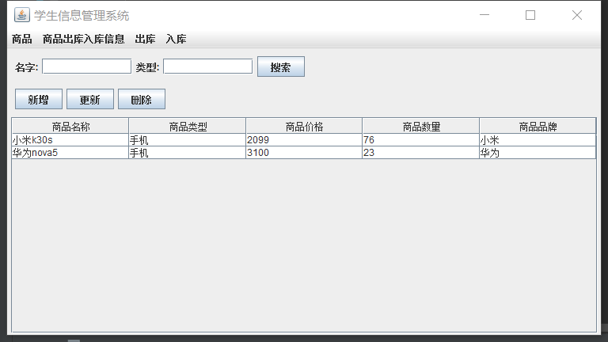Click the 类型 text input field
This screenshot has width=608, height=342.
point(207,66)
